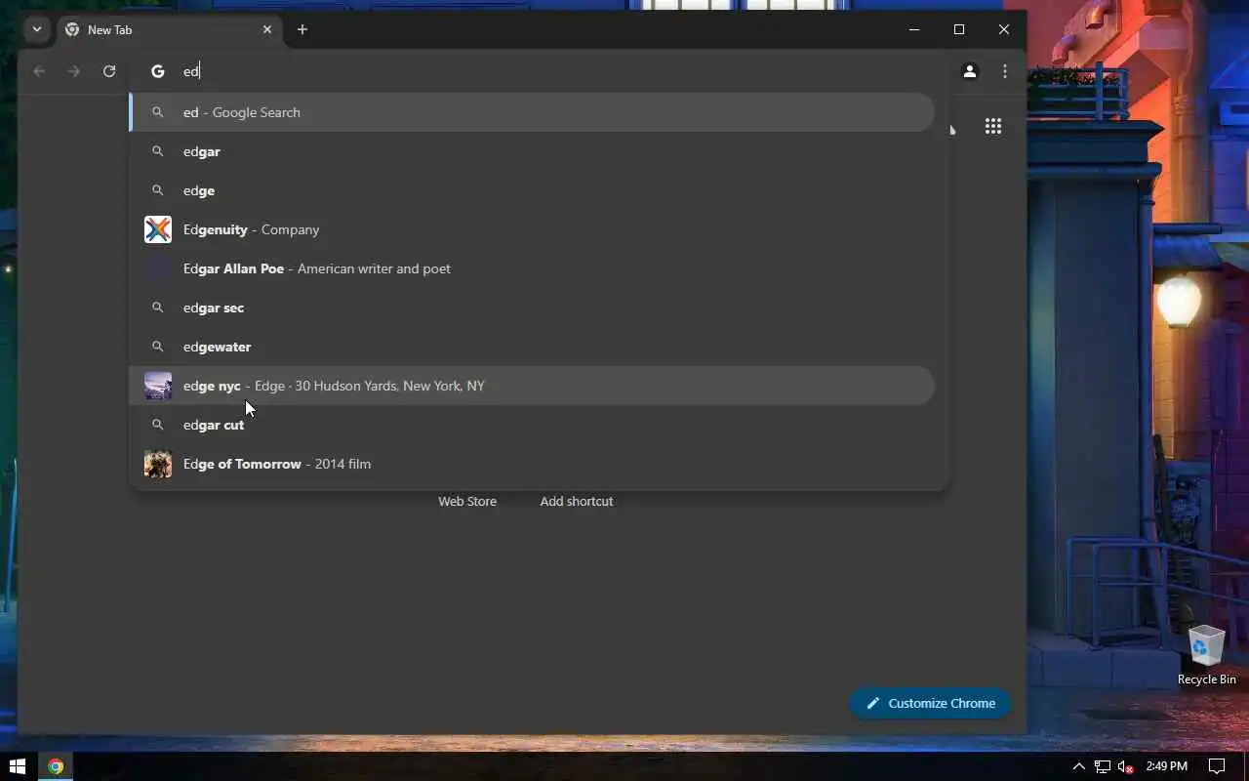Click the network status tray icon
1249x781 pixels.
coord(1103,766)
